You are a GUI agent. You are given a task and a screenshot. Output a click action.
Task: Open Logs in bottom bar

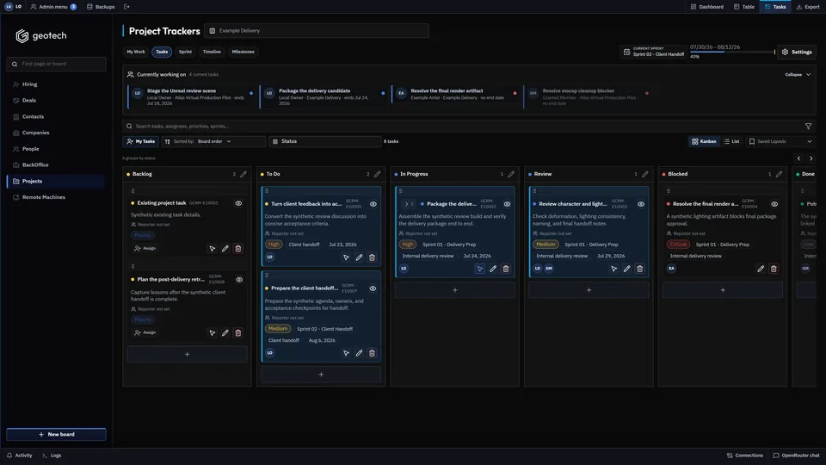coord(52,456)
